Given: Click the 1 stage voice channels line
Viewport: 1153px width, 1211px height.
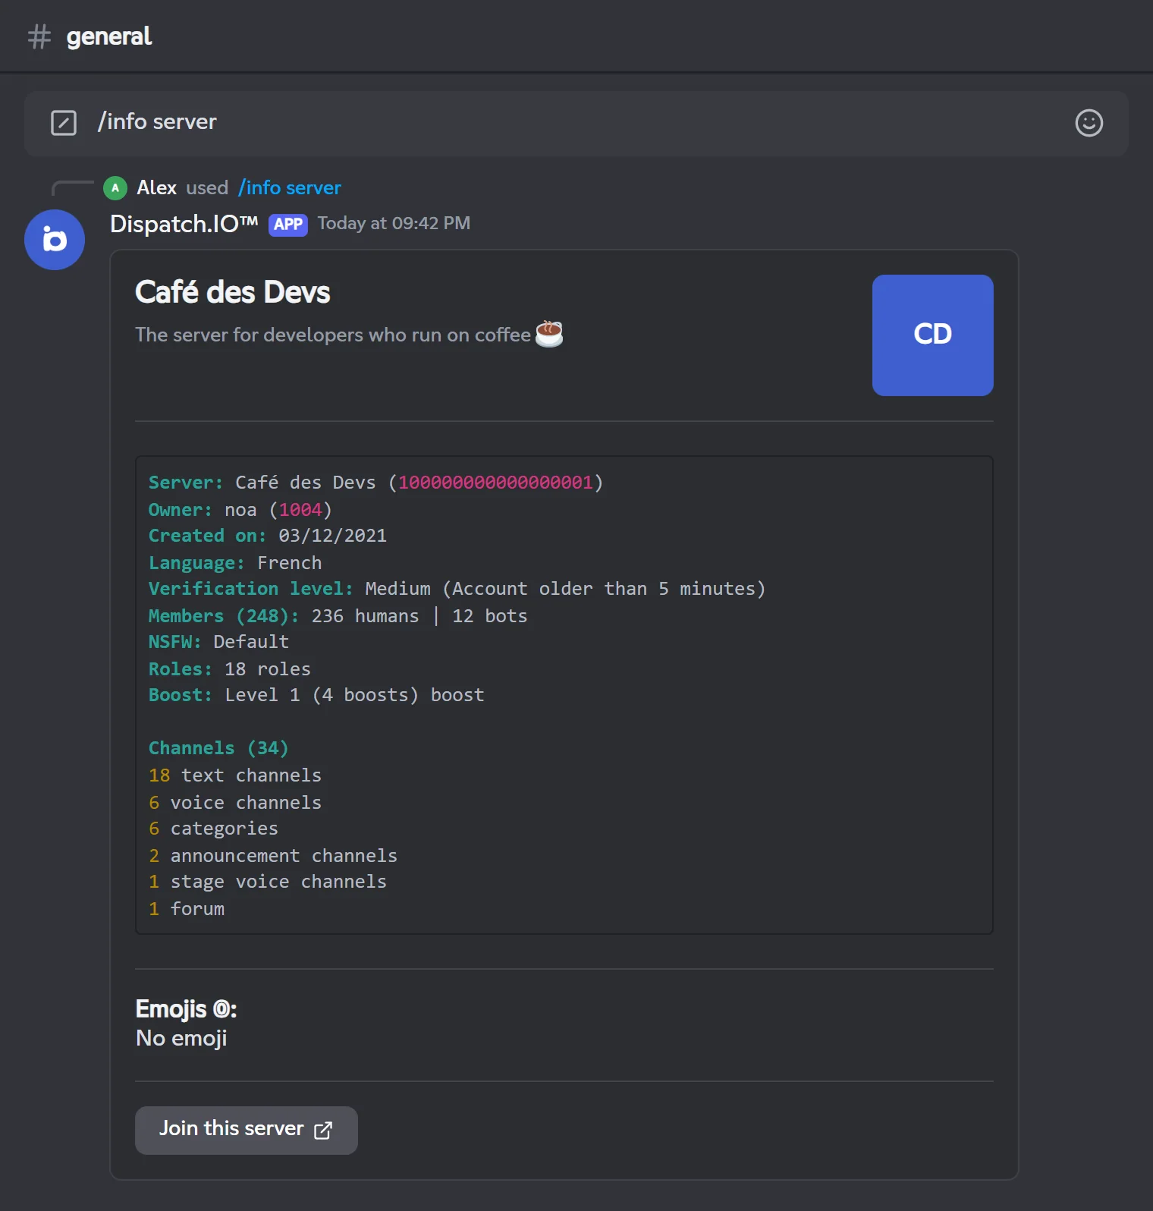Looking at the screenshot, I should (268, 882).
